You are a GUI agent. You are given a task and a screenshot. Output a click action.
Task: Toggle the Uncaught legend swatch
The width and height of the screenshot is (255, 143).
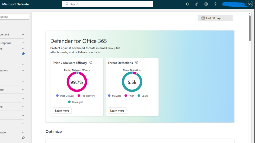coord(69,102)
